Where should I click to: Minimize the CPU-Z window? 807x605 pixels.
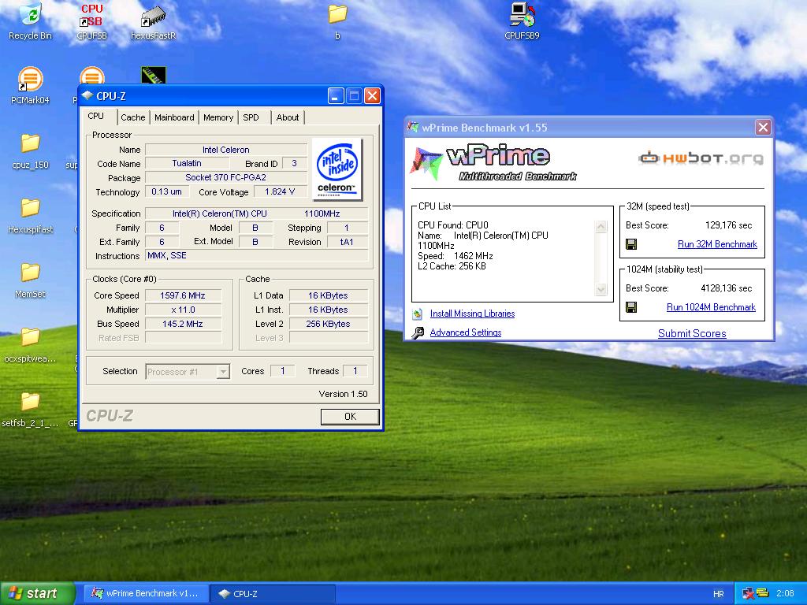336,95
